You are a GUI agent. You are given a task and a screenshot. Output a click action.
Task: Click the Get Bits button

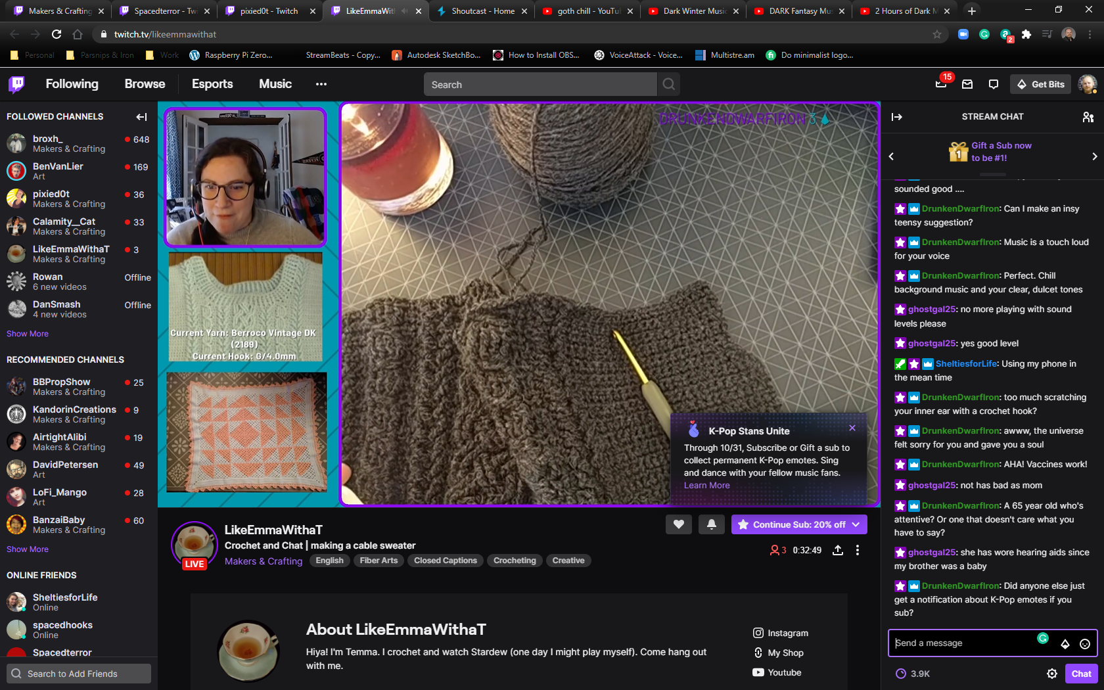click(x=1041, y=84)
